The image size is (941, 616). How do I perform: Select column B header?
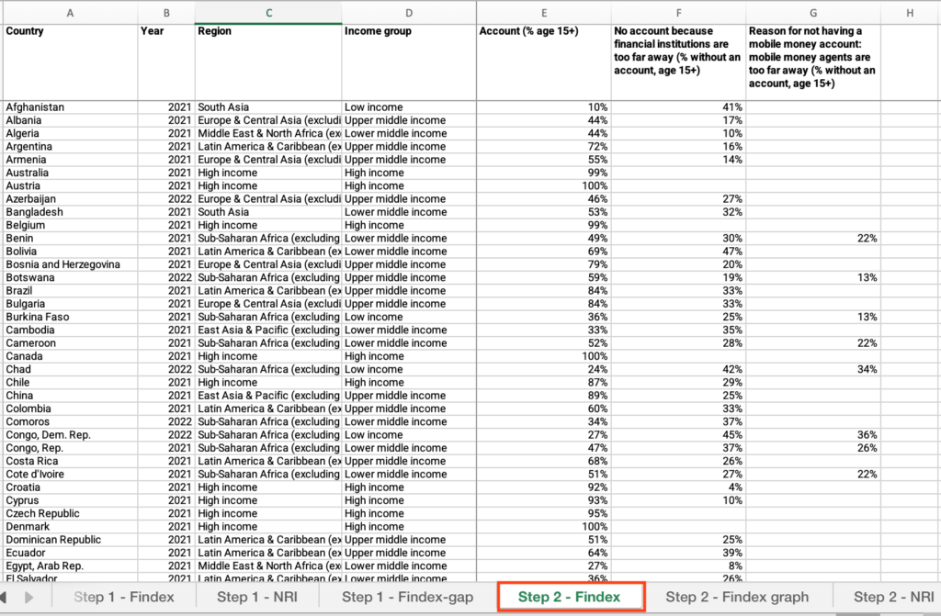tap(166, 13)
